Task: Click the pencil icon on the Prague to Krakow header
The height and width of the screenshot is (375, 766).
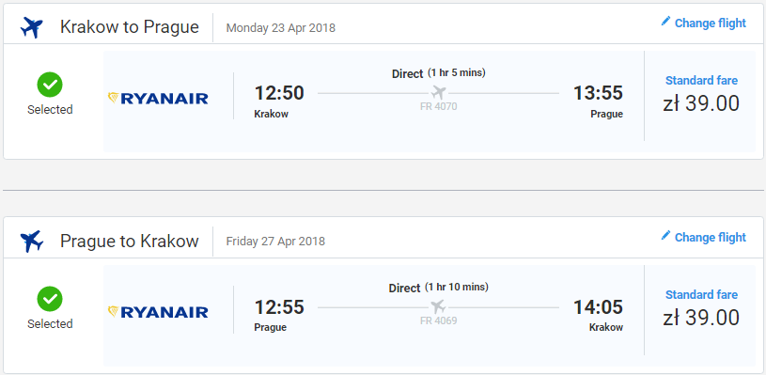Action: pyautogui.click(x=665, y=235)
